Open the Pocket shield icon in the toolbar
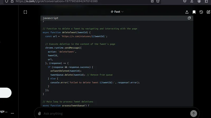This screenshot has height=118, width=211. [x=185, y=1]
